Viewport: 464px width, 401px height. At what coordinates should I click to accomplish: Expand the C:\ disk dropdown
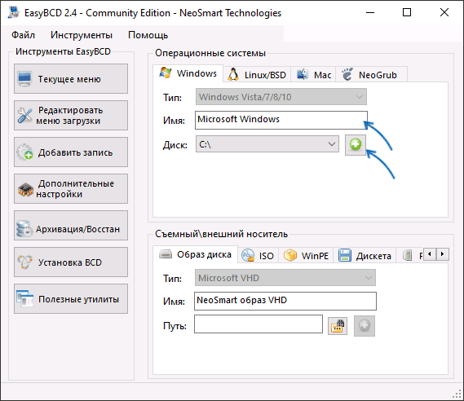coord(267,144)
